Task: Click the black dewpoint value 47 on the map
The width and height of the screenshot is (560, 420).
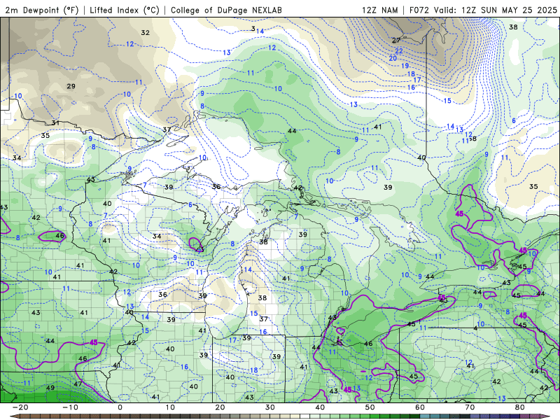Action: pyautogui.click(x=78, y=384)
